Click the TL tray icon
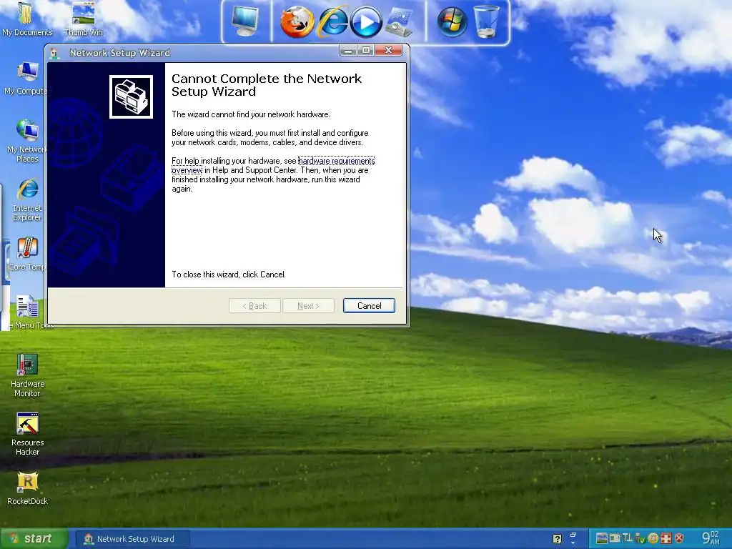 click(628, 538)
